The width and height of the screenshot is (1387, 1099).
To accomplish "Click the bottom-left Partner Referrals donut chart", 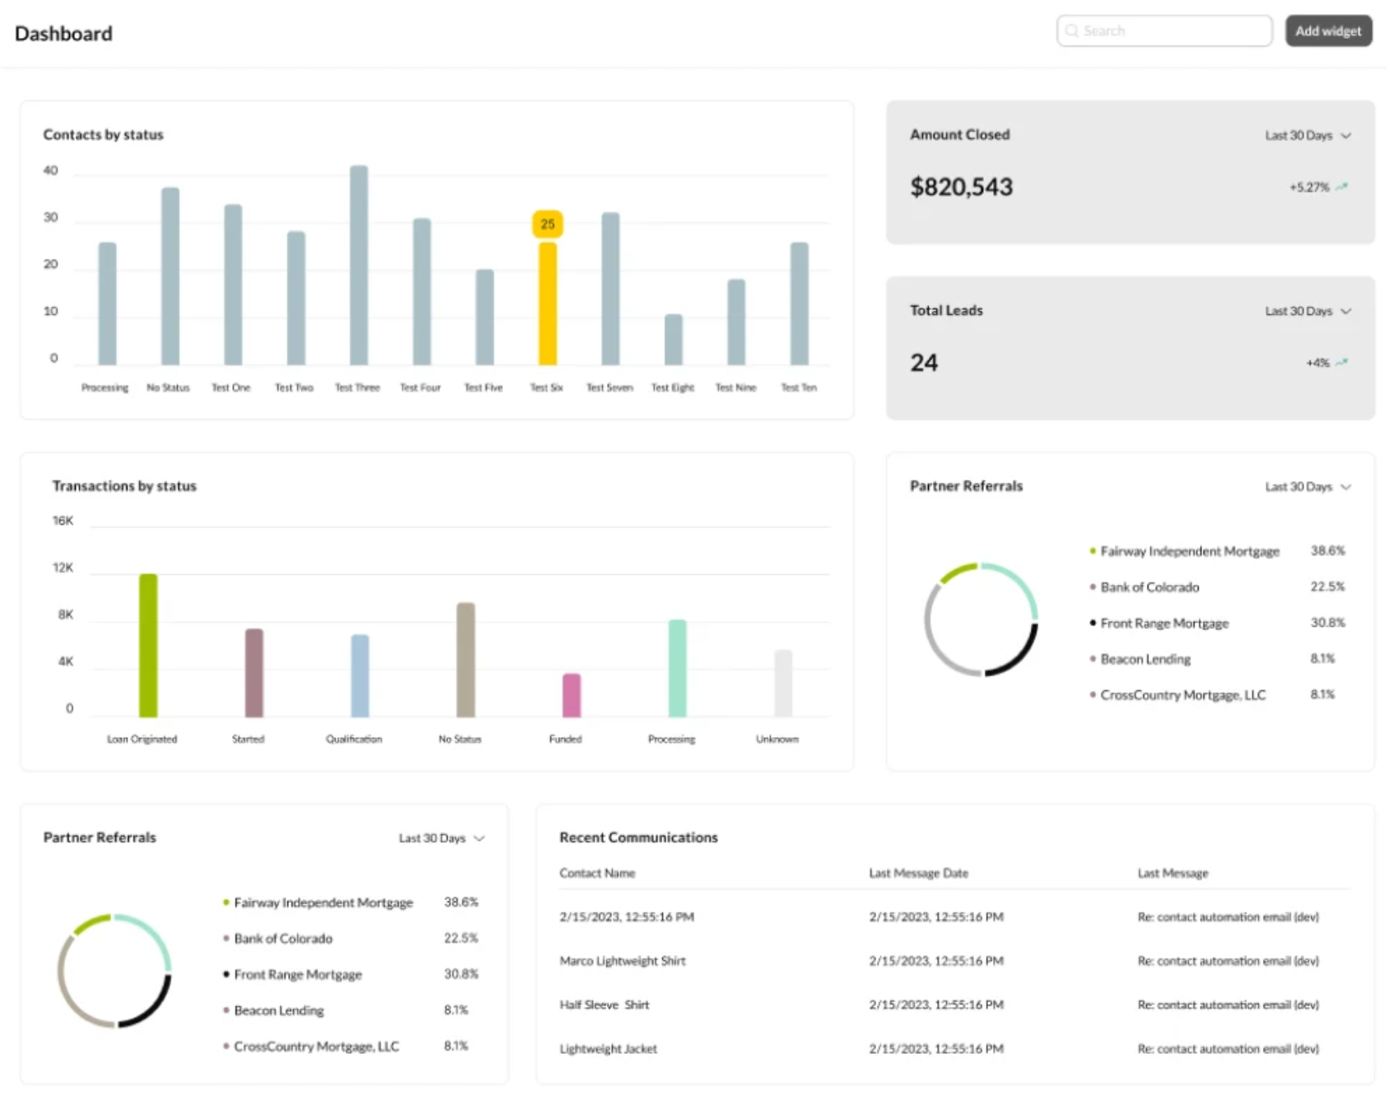I will pyautogui.click(x=114, y=971).
